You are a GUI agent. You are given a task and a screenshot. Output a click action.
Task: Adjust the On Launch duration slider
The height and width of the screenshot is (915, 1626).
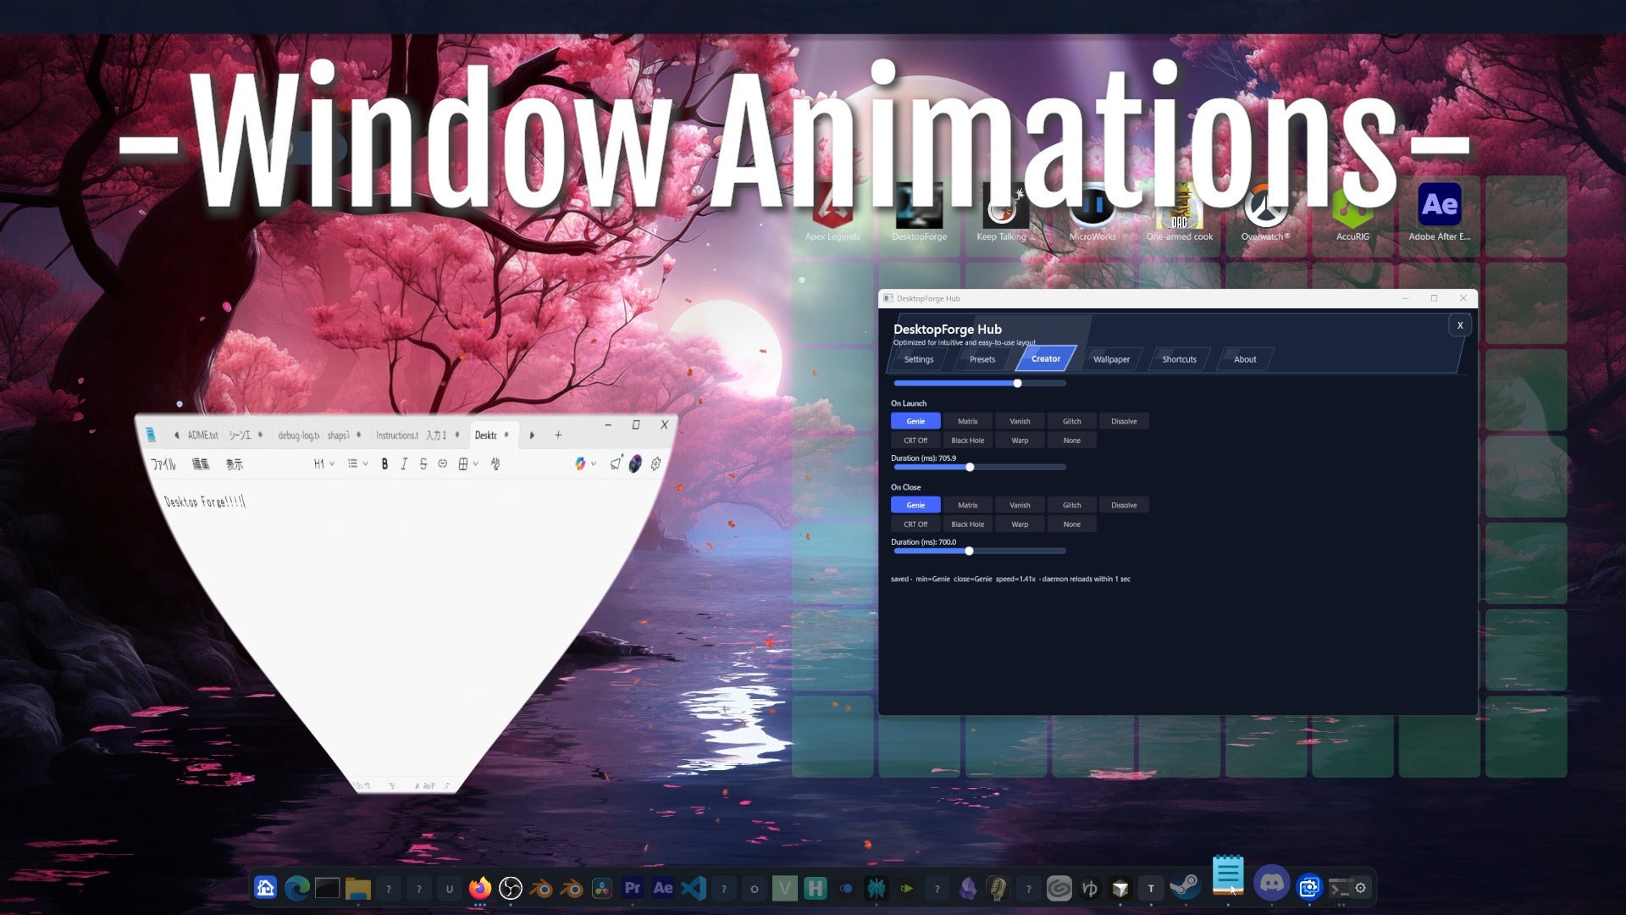[x=980, y=467]
